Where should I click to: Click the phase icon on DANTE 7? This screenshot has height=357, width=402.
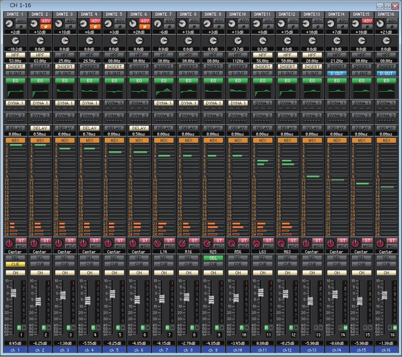pyautogui.click(x=170, y=26)
